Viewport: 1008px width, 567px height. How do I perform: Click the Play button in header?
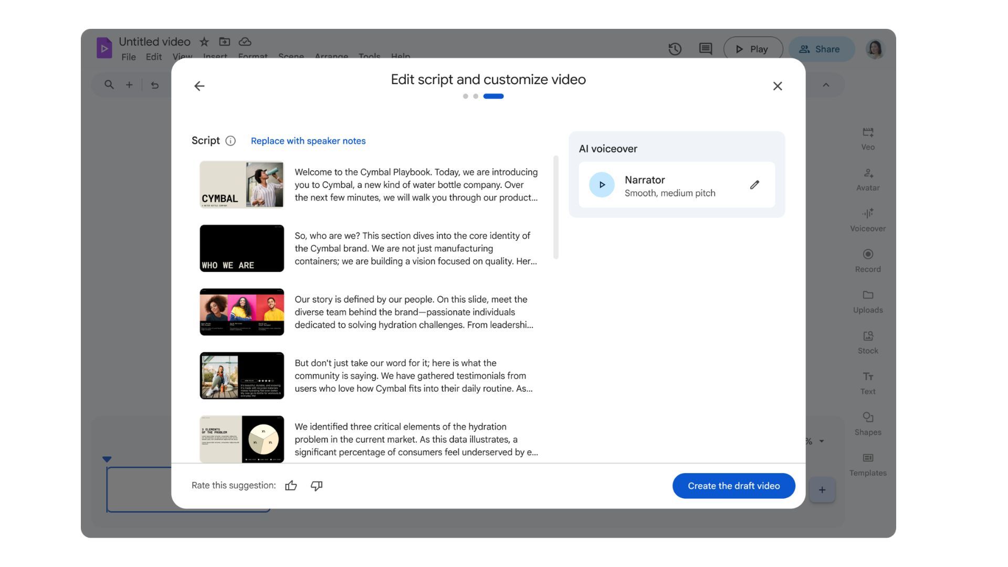pyautogui.click(x=753, y=49)
